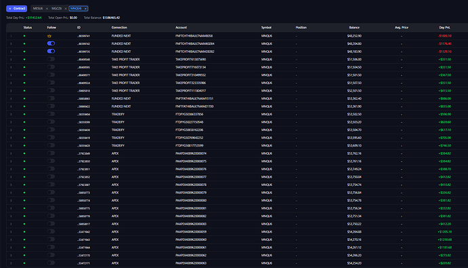This screenshot has height=268, width=468.
Task: Open row menu for APEX account ending 0061
Action: pos(11,248)
